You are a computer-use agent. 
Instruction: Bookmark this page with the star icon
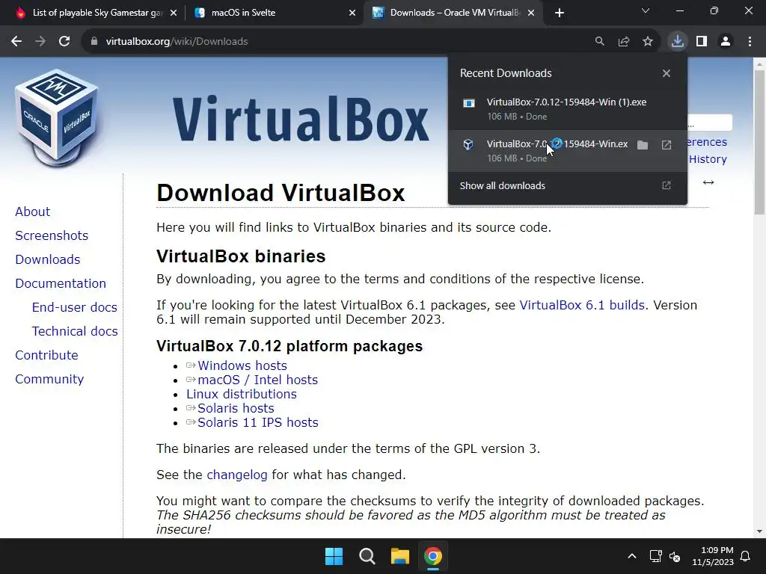coord(648,42)
